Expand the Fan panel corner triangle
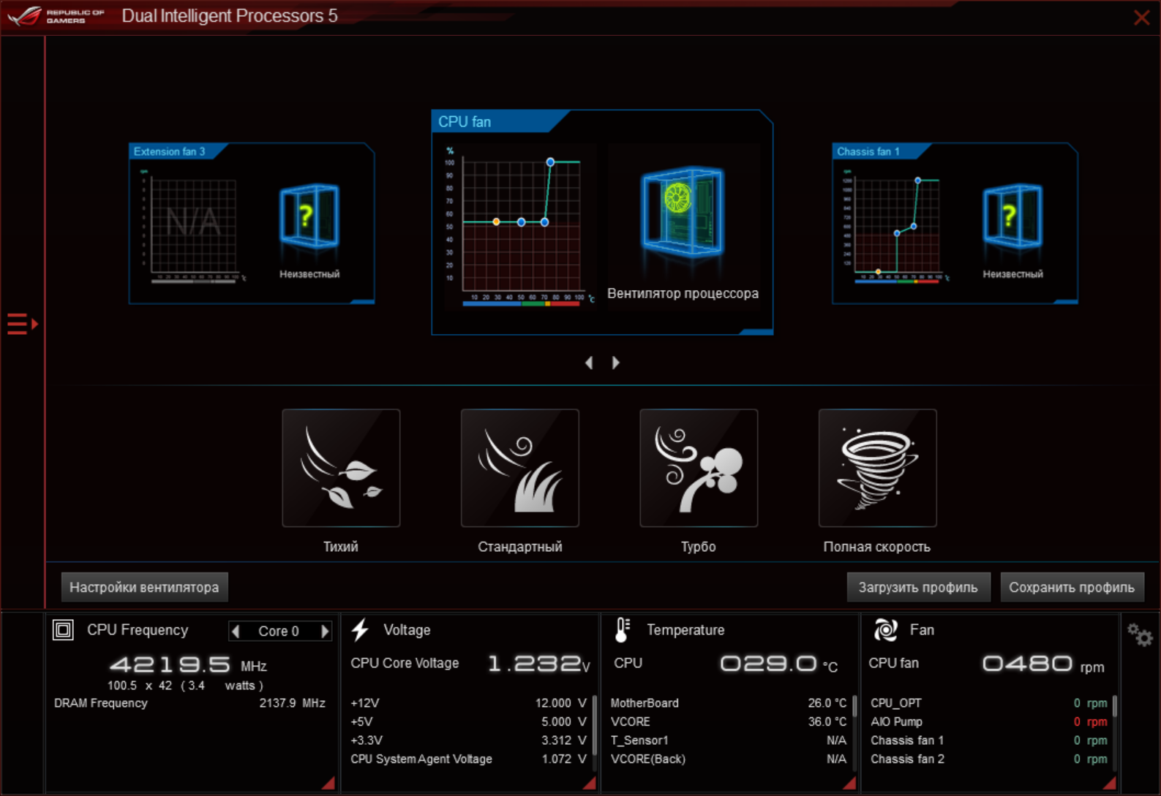1161x796 pixels. pyautogui.click(x=1110, y=783)
